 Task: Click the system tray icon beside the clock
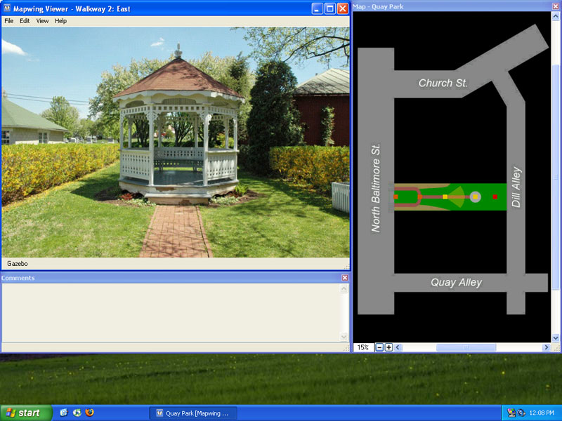point(521,413)
